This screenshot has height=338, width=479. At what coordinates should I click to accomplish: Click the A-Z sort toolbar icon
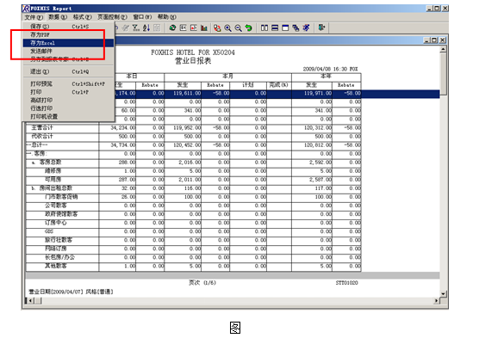(146, 28)
